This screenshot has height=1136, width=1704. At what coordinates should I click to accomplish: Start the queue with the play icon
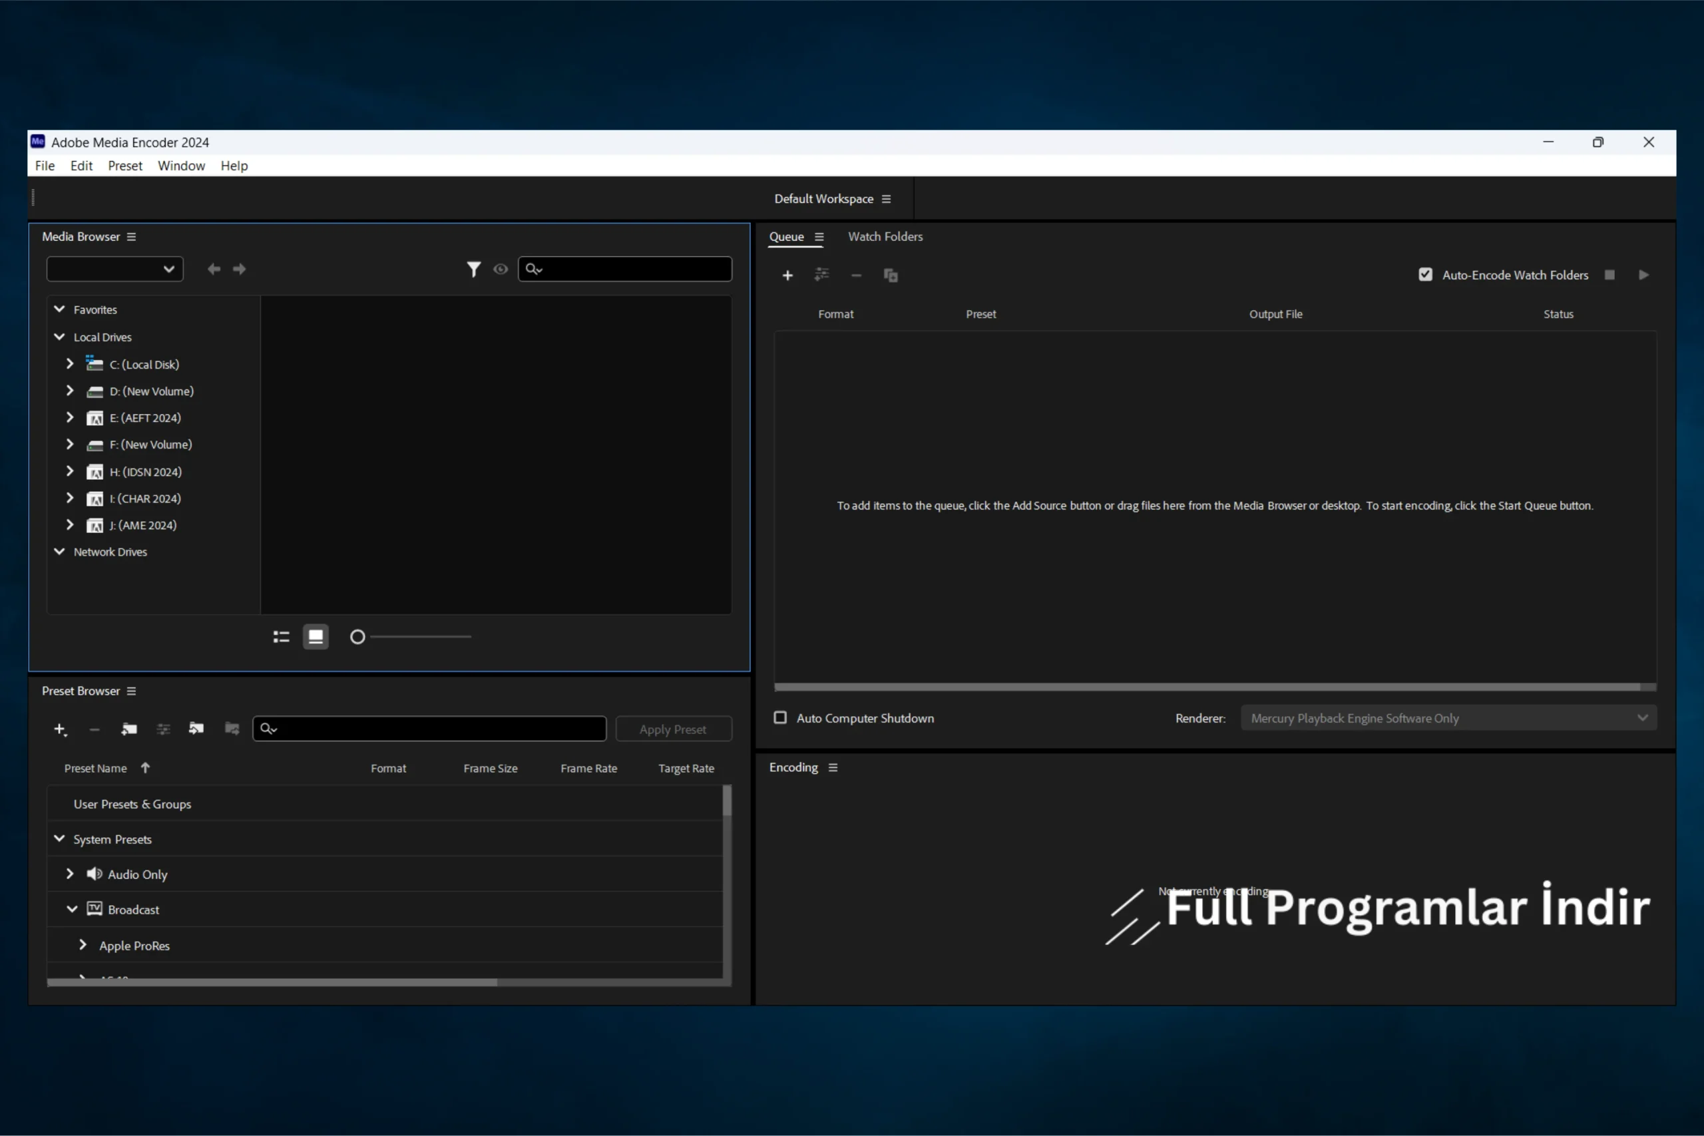1644,275
